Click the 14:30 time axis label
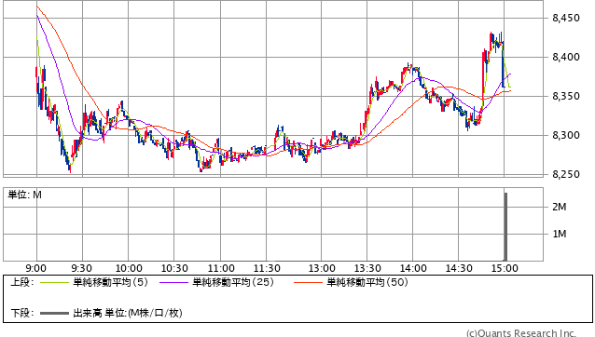Image resolution: width=595 pixels, height=337 pixels. 459,268
